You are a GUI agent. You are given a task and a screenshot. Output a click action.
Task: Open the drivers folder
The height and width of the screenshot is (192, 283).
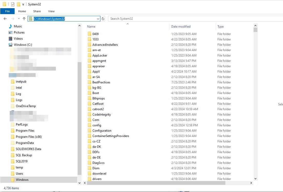(x=98, y=179)
